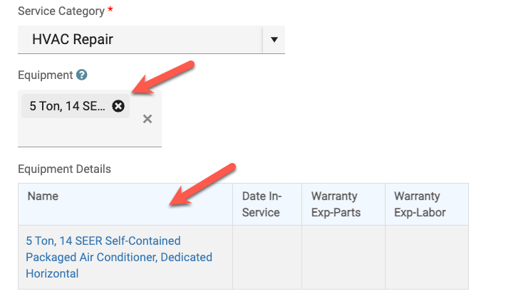Click the empty Warranty Exp-Parts cell

(344, 257)
